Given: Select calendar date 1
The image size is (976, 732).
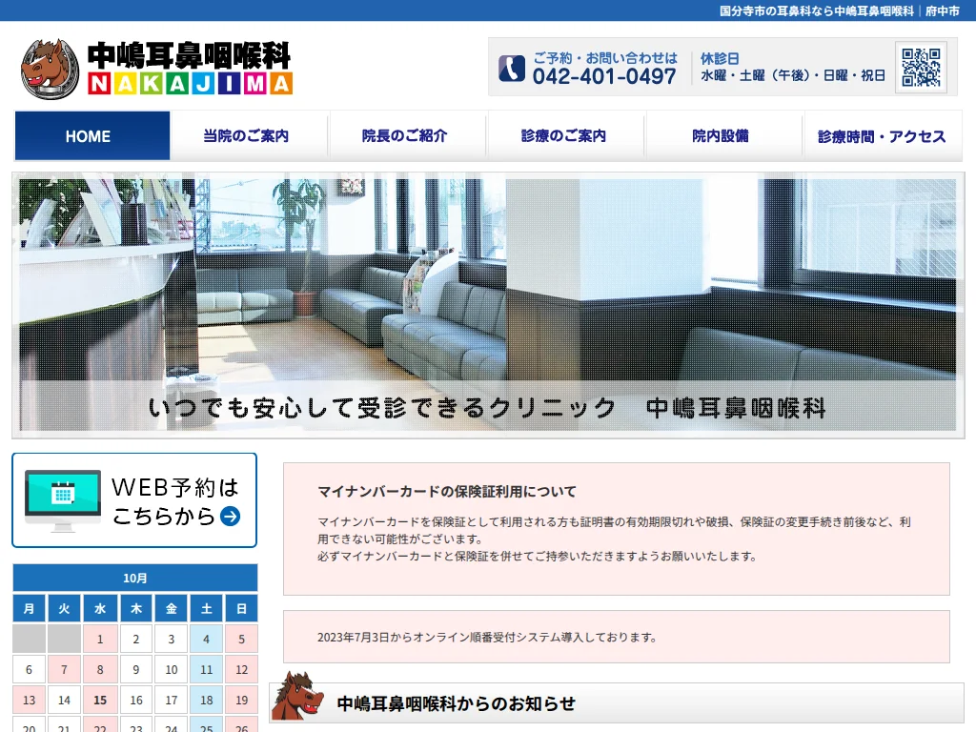Looking at the screenshot, I should click(x=100, y=640).
